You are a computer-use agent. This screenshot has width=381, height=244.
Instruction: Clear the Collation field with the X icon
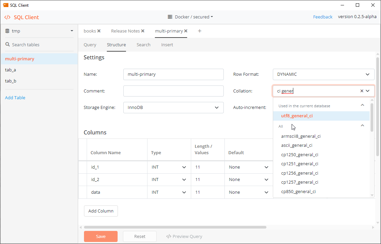click(x=362, y=91)
